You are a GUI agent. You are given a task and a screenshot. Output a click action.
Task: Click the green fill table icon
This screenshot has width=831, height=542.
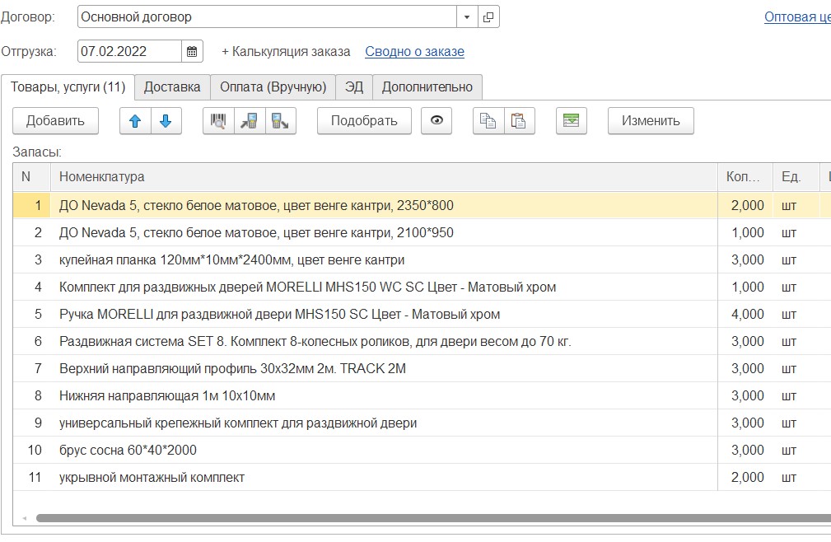point(571,121)
